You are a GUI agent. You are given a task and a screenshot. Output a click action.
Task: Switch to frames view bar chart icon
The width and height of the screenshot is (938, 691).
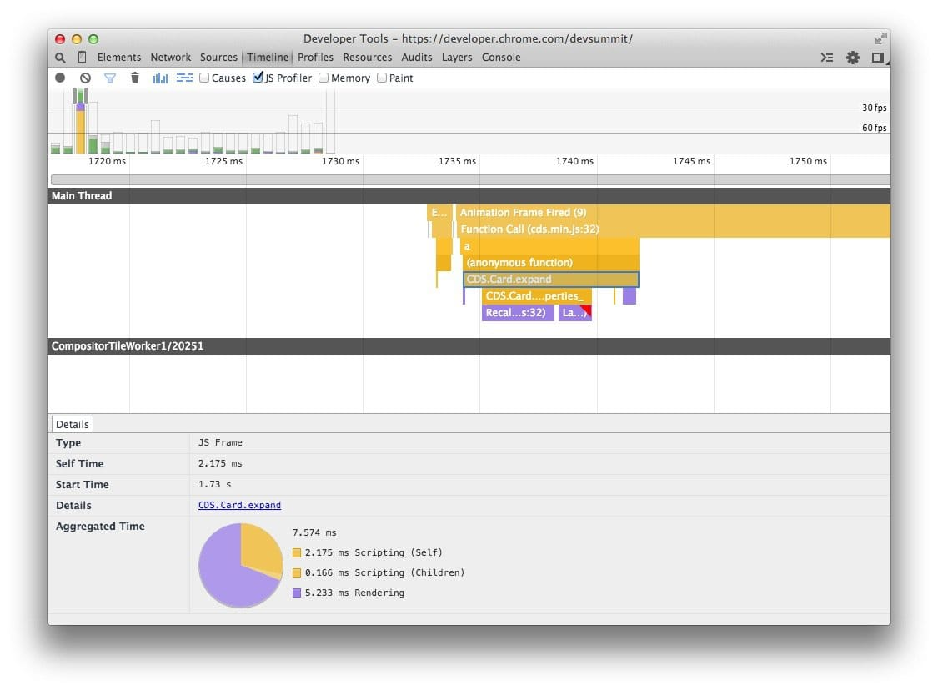pyautogui.click(x=160, y=78)
